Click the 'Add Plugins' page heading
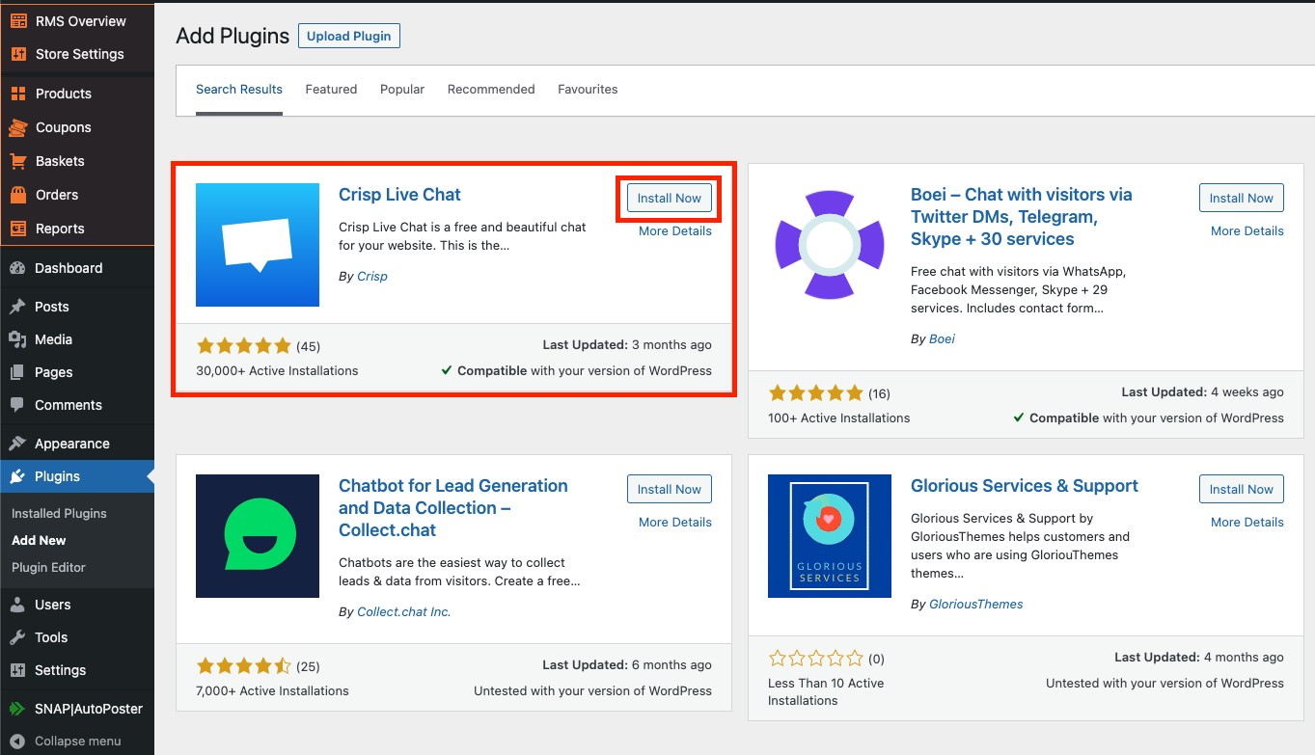The height and width of the screenshot is (755, 1315). (x=233, y=36)
